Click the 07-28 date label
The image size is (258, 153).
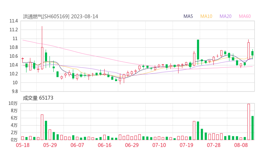point(214,145)
